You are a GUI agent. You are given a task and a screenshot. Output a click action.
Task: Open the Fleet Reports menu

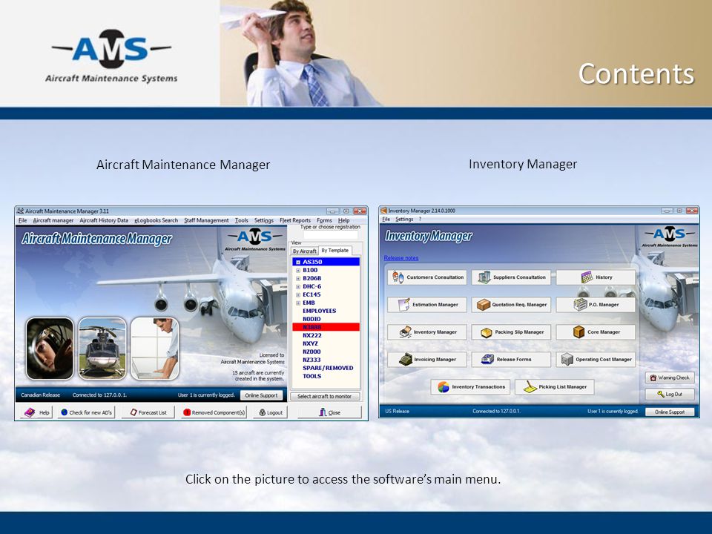(x=295, y=220)
